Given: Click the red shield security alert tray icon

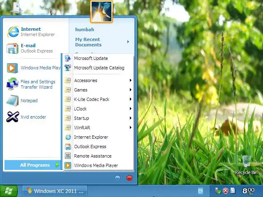Looking at the screenshot, I should pyautogui.click(x=226, y=191).
